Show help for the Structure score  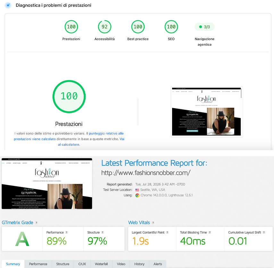[x=103, y=232]
